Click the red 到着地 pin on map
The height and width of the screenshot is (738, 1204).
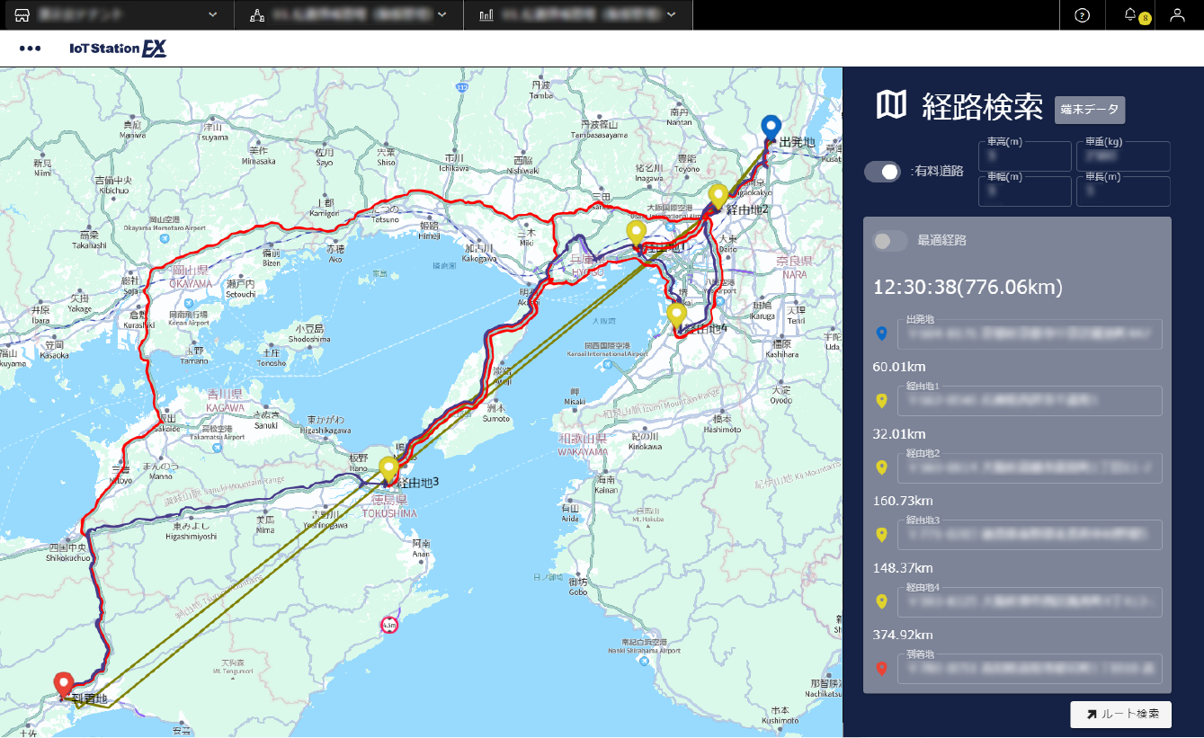(x=63, y=686)
